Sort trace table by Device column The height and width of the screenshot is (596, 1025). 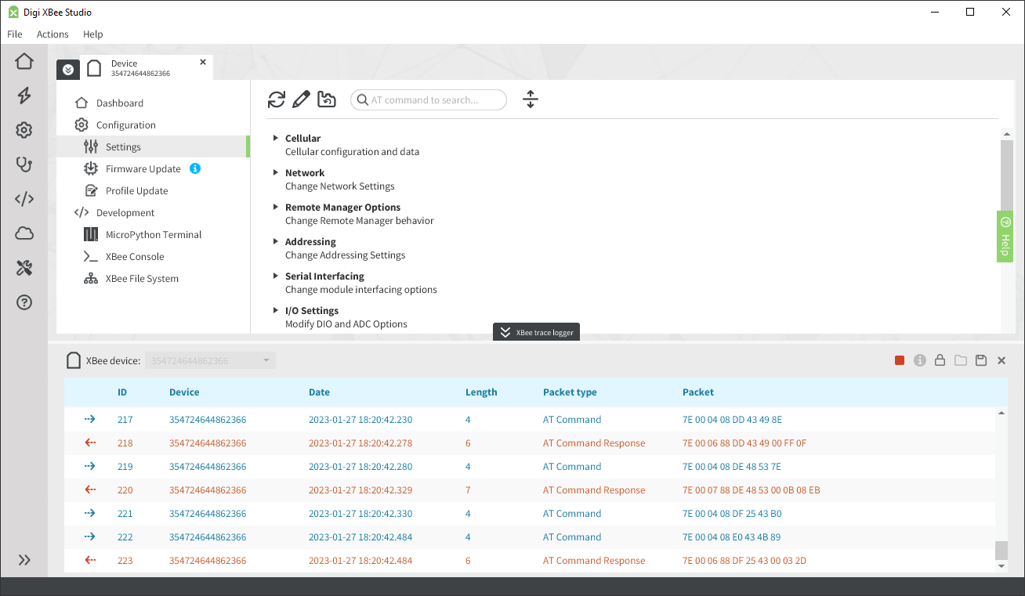[184, 392]
